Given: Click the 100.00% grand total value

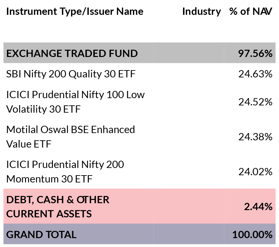Looking at the screenshot, I should point(252,234).
